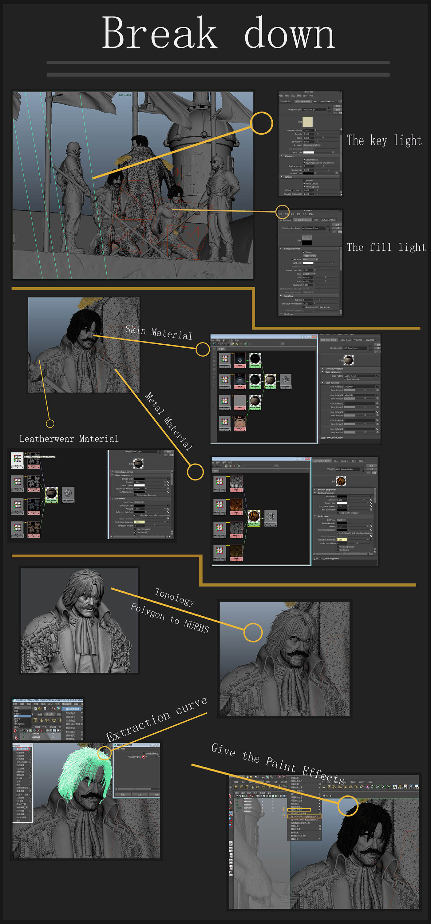This screenshot has width=431, height=924.
Task: Click the Intensity multiplier input field
Action: [x=308, y=130]
